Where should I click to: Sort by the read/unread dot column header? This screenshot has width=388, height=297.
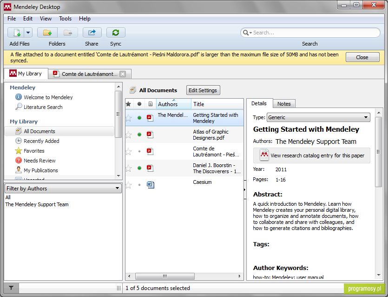click(139, 104)
